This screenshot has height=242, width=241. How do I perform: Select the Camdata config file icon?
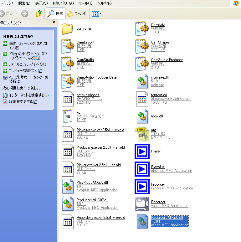[142, 29]
